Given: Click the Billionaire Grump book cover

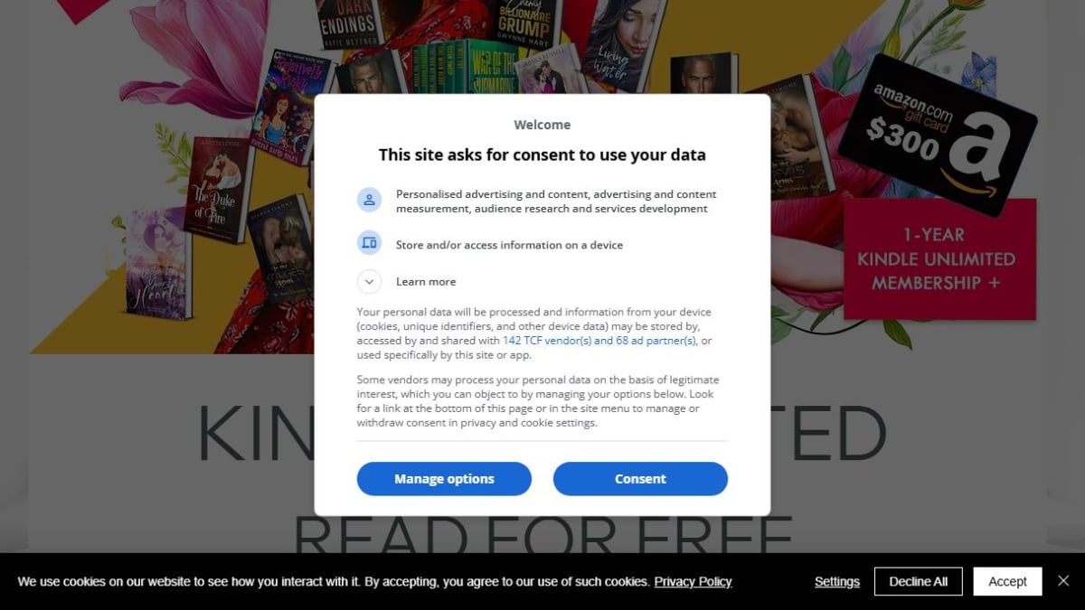Looking at the screenshot, I should [527, 23].
